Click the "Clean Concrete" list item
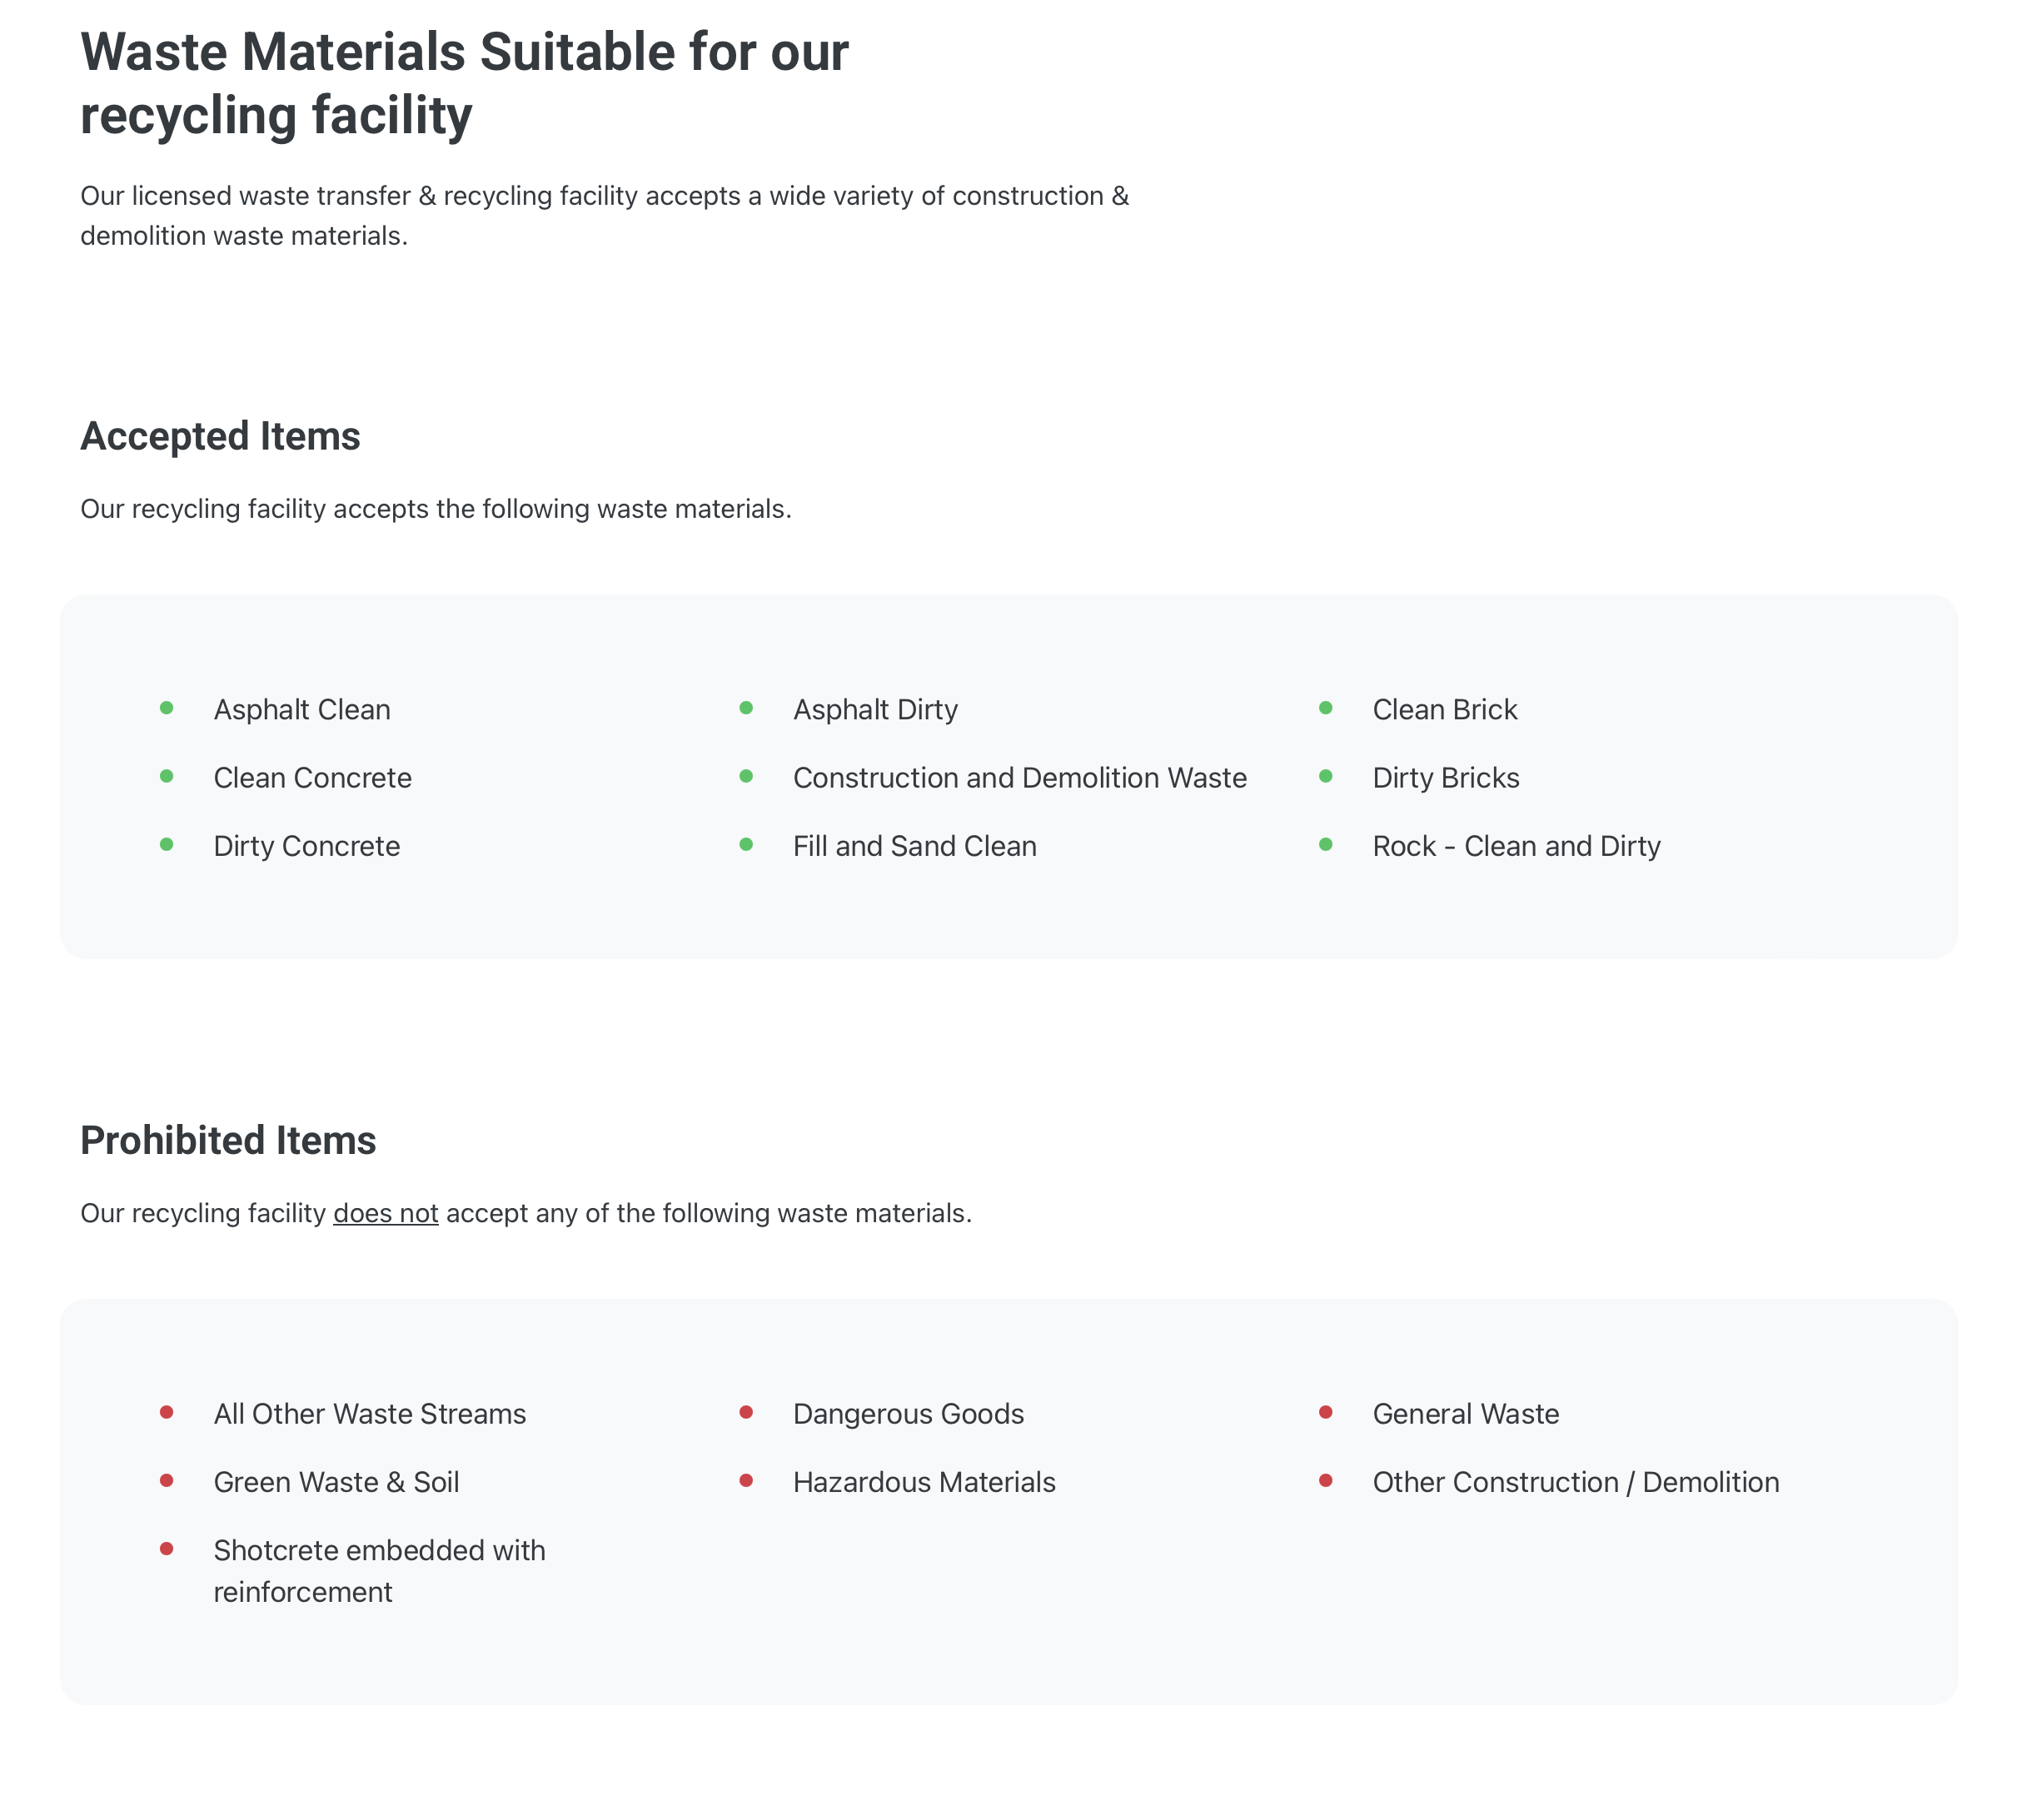 (x=312, y=778)
